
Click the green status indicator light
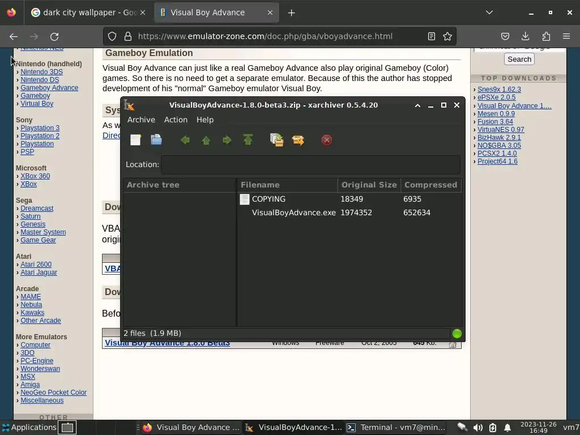tap(457, 334)
